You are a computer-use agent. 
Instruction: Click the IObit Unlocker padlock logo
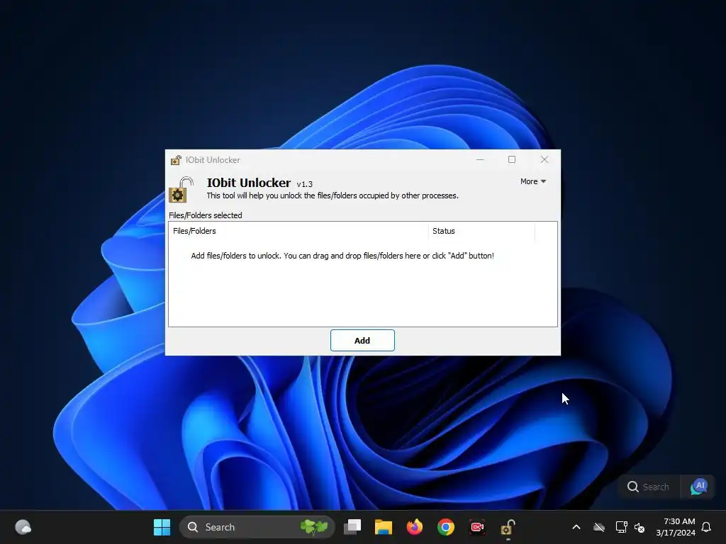pyautogui.click(x=181, y=190)
